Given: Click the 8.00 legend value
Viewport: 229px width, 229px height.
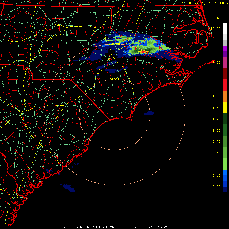Looking at the screenshot, I should [x=217, y=40].
